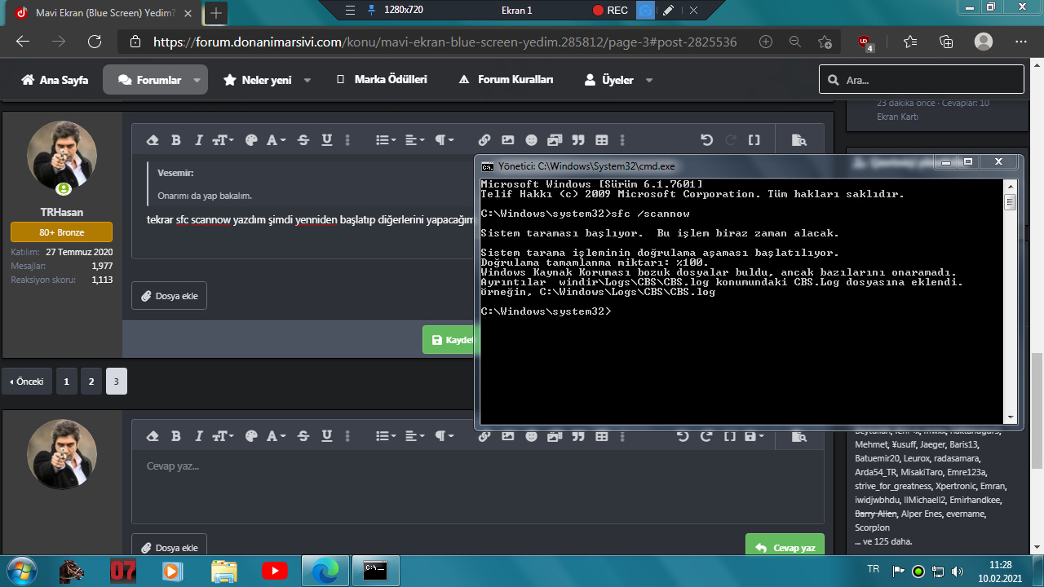This screenshot has height=587, width=1044.
Task: Toggle BB code mode in the upper editor
Action: [x=754, y=140]
